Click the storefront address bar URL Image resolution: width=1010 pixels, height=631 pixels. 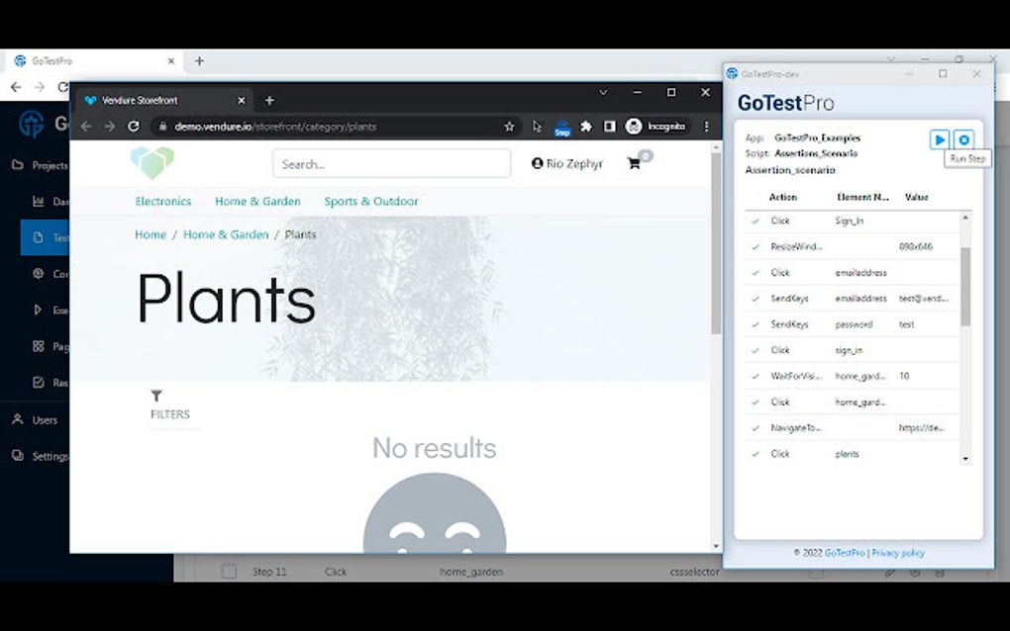pos(275,127)
